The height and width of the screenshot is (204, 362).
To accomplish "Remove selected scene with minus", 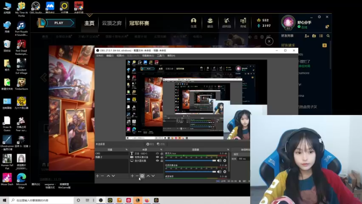I will pyautogui.click(x=102, y=176).
